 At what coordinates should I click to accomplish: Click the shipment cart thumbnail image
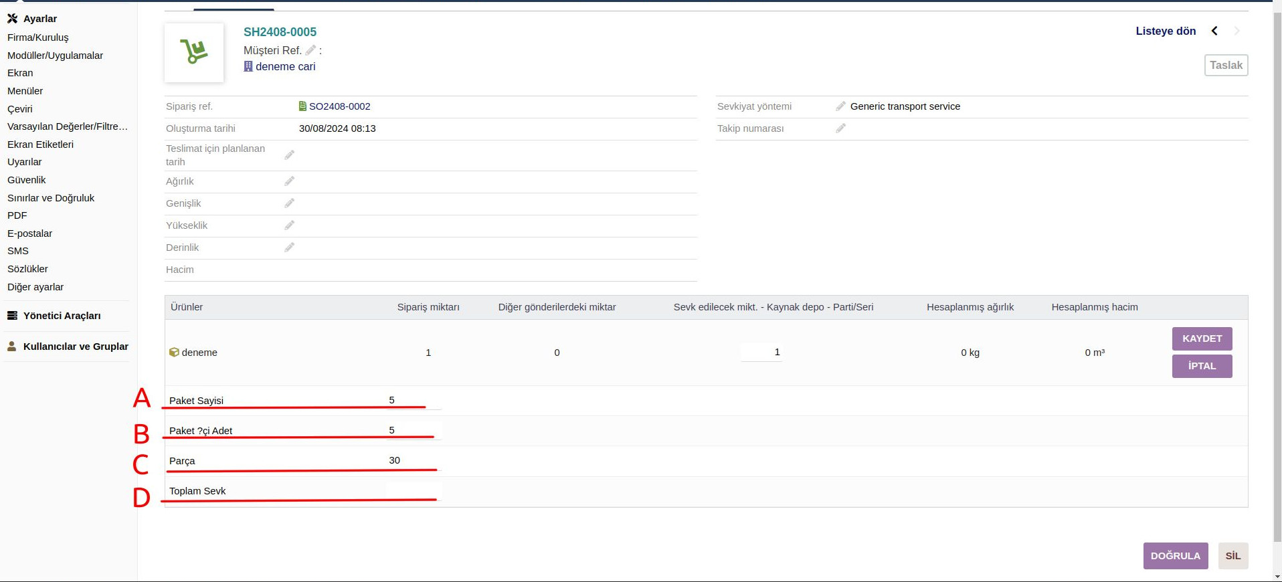[194, 52]
